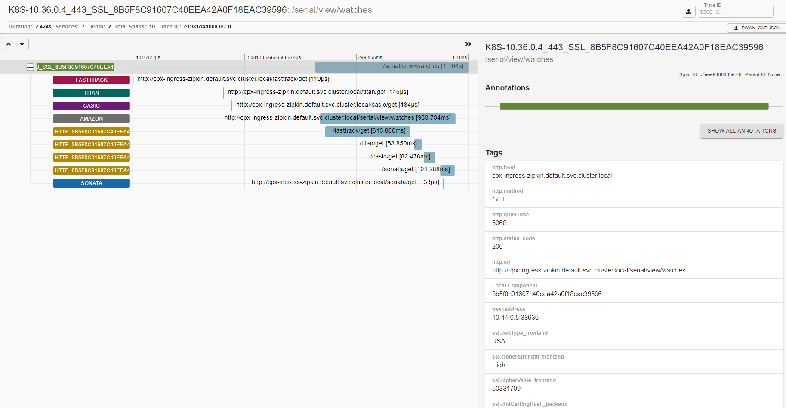Click the http.status_code 200 value
The height and width of the screenshot is (408, 786).
pos(497,247)
